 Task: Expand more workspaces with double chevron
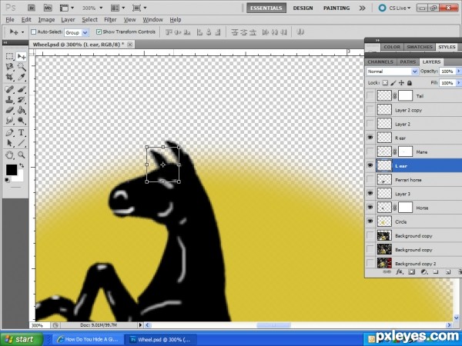(362, 8)
